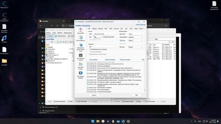The image size is (221, 124).
Task: Open Bitvise SSH Server Control Panel
Action: pyautogui.click(x=80, y=48)
